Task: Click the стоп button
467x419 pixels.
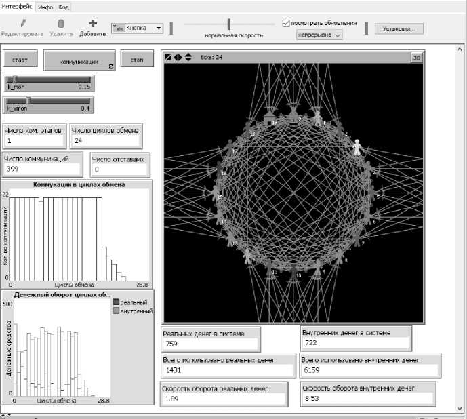Action: [x=137, y=59]
